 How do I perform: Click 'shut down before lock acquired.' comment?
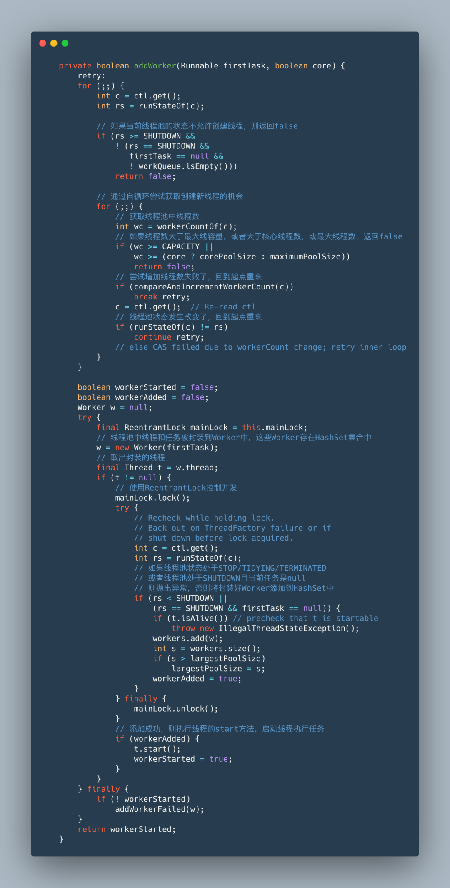(x=214, y=538)
